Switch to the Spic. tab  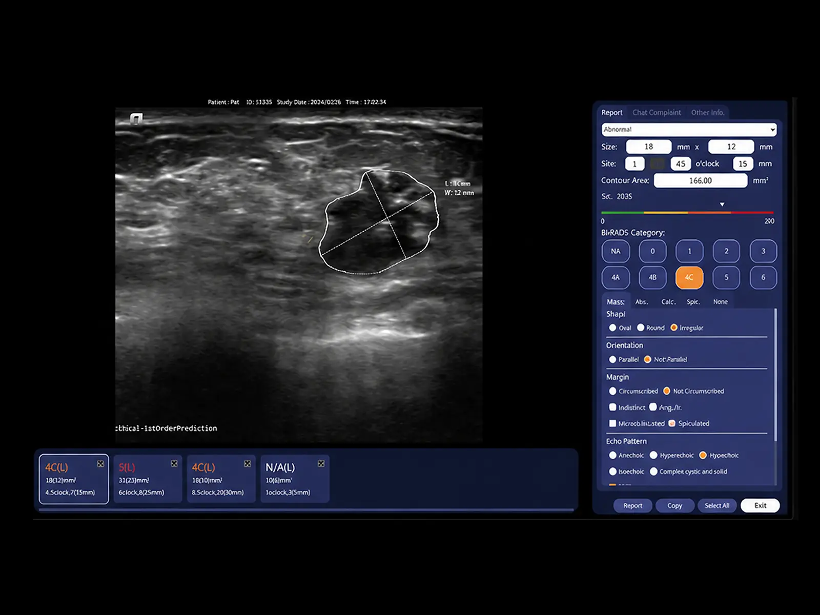pyautogui.click(x=693, y=302)
